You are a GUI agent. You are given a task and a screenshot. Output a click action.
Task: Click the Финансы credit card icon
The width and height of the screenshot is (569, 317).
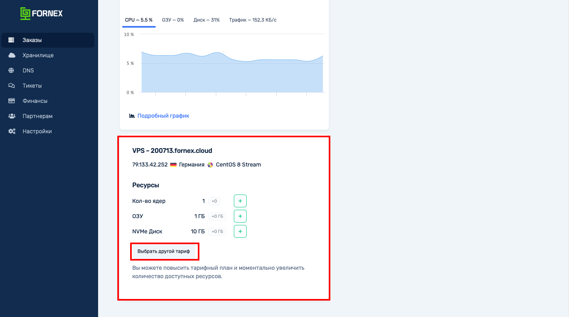click(12, 101)
